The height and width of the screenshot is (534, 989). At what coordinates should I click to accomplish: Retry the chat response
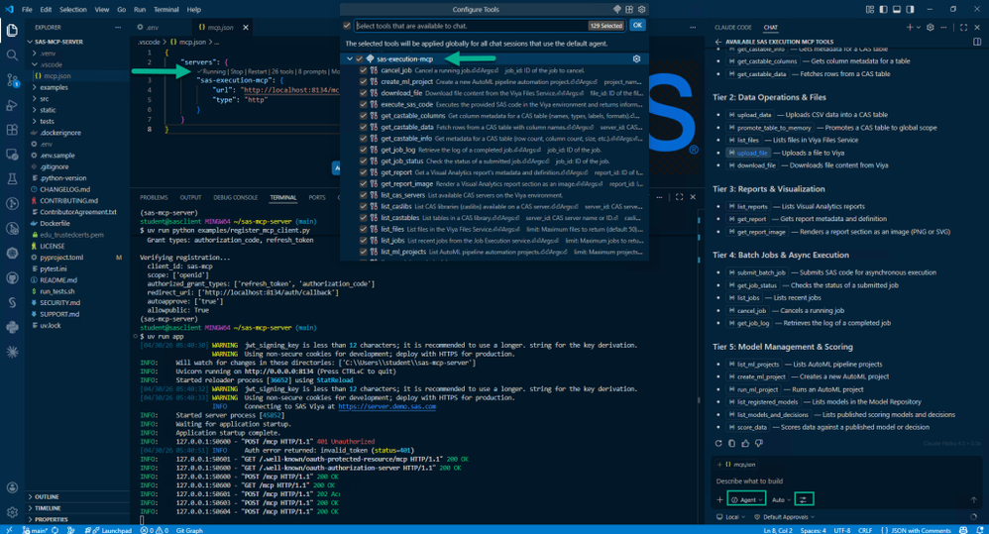718,443
